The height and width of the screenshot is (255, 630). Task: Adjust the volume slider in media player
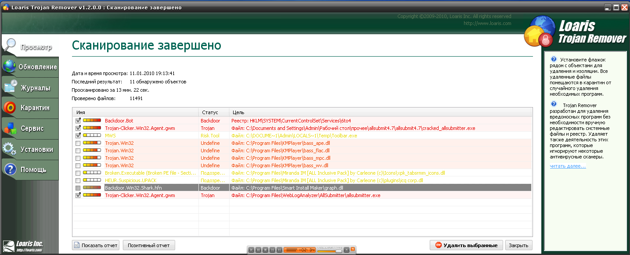[338, 251]
